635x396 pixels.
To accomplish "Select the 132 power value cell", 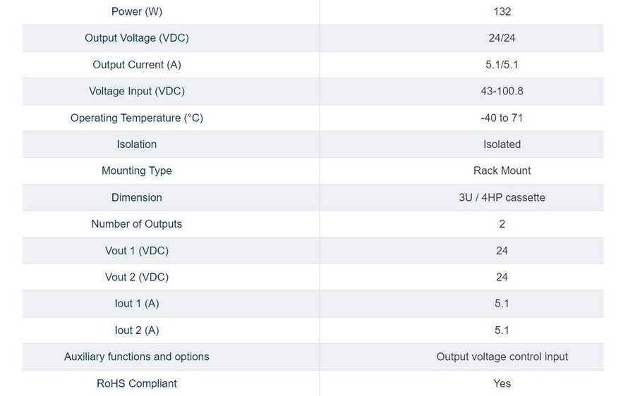I will click(x=502, y=11).
